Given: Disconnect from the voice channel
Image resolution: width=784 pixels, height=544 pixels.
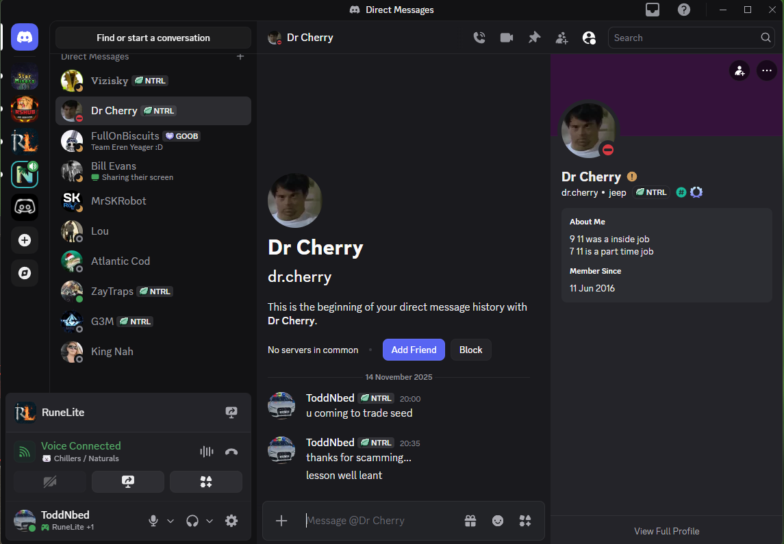Looking at the screenshot, I should [231, 452].
